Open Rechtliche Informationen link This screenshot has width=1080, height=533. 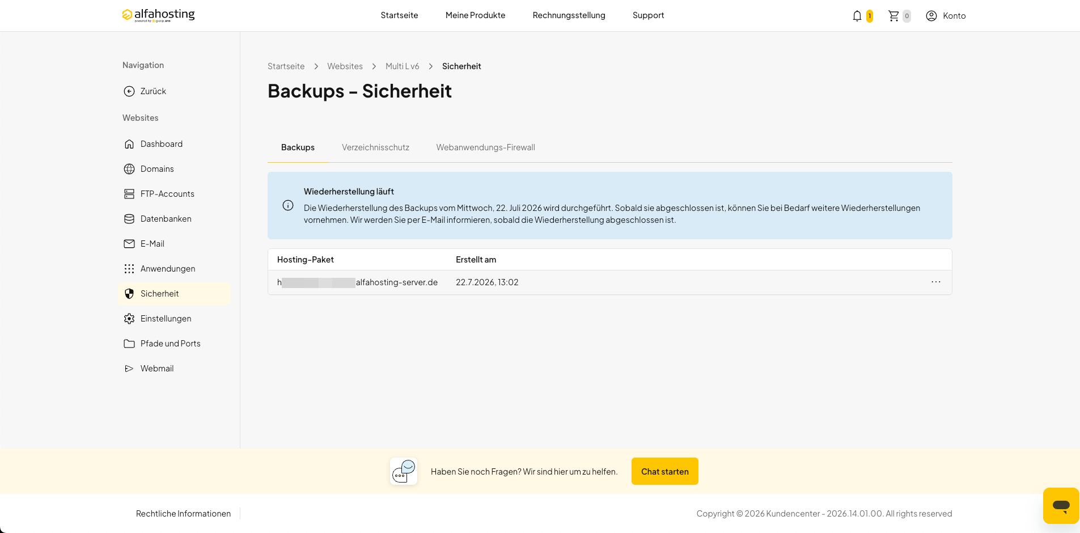click(183, 514)
